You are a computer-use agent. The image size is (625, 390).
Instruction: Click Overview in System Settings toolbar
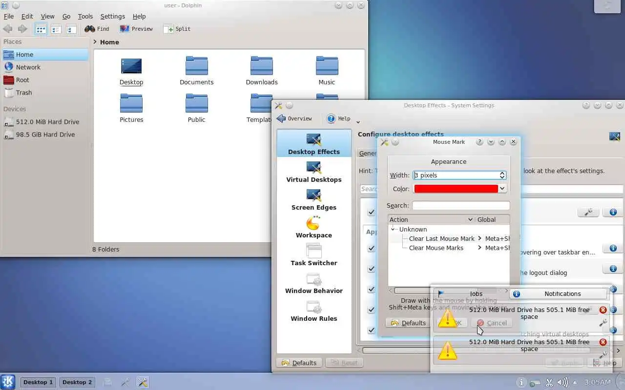click(294, 118)
